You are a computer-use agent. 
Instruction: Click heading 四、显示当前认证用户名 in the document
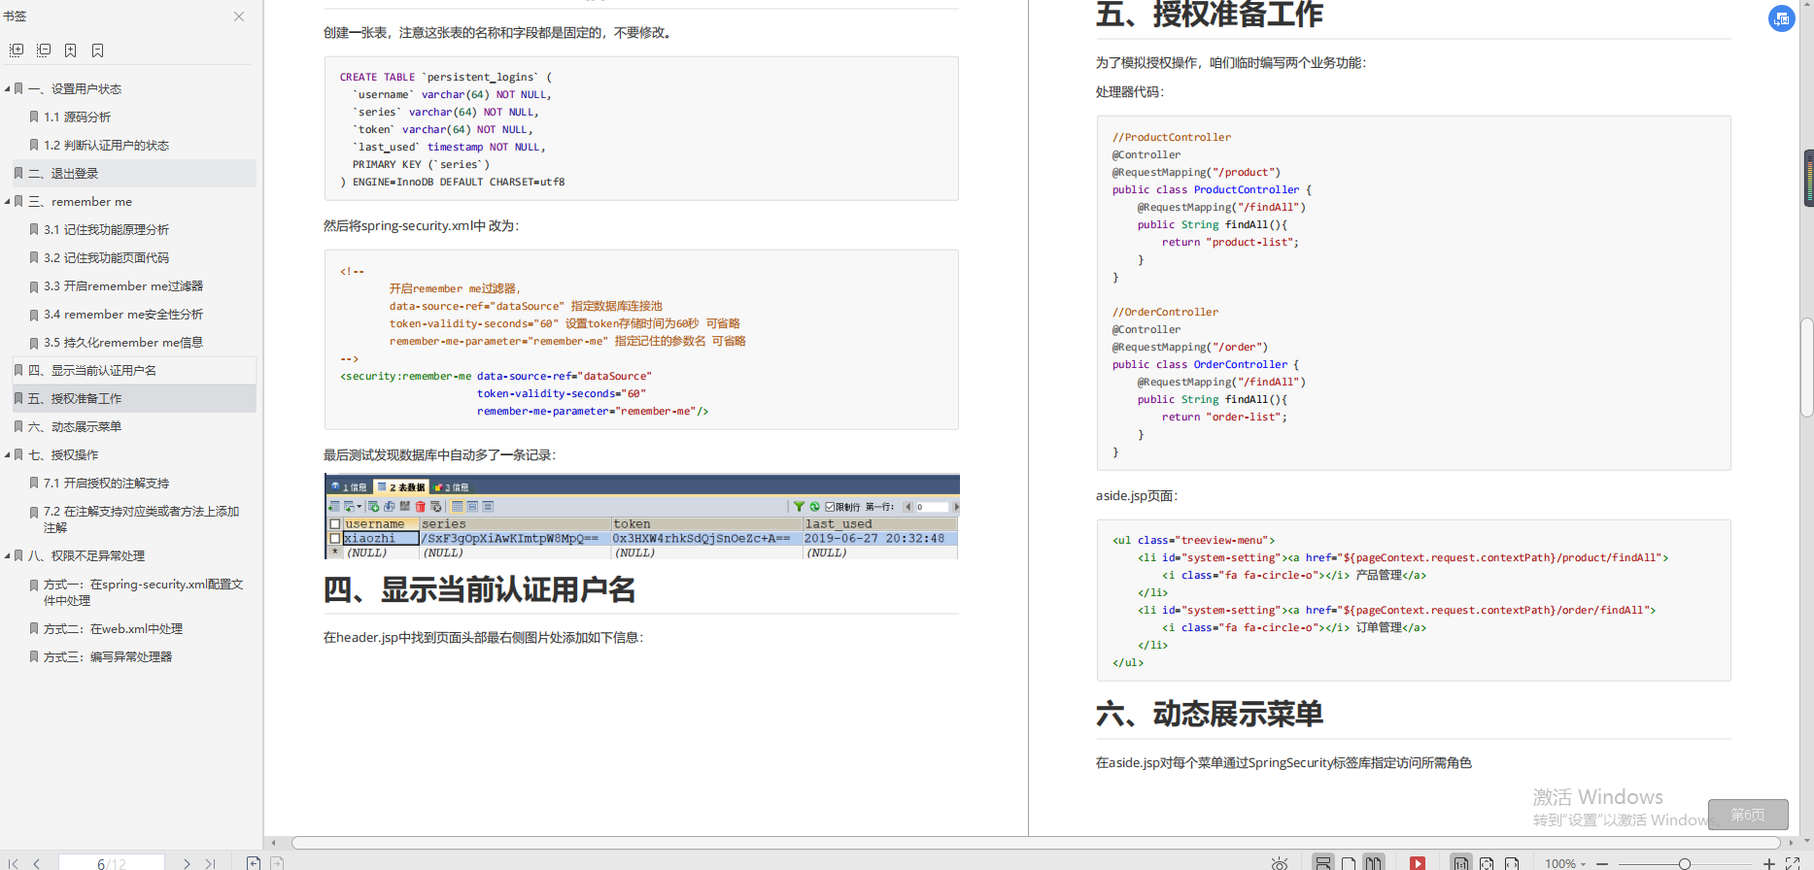479,589
